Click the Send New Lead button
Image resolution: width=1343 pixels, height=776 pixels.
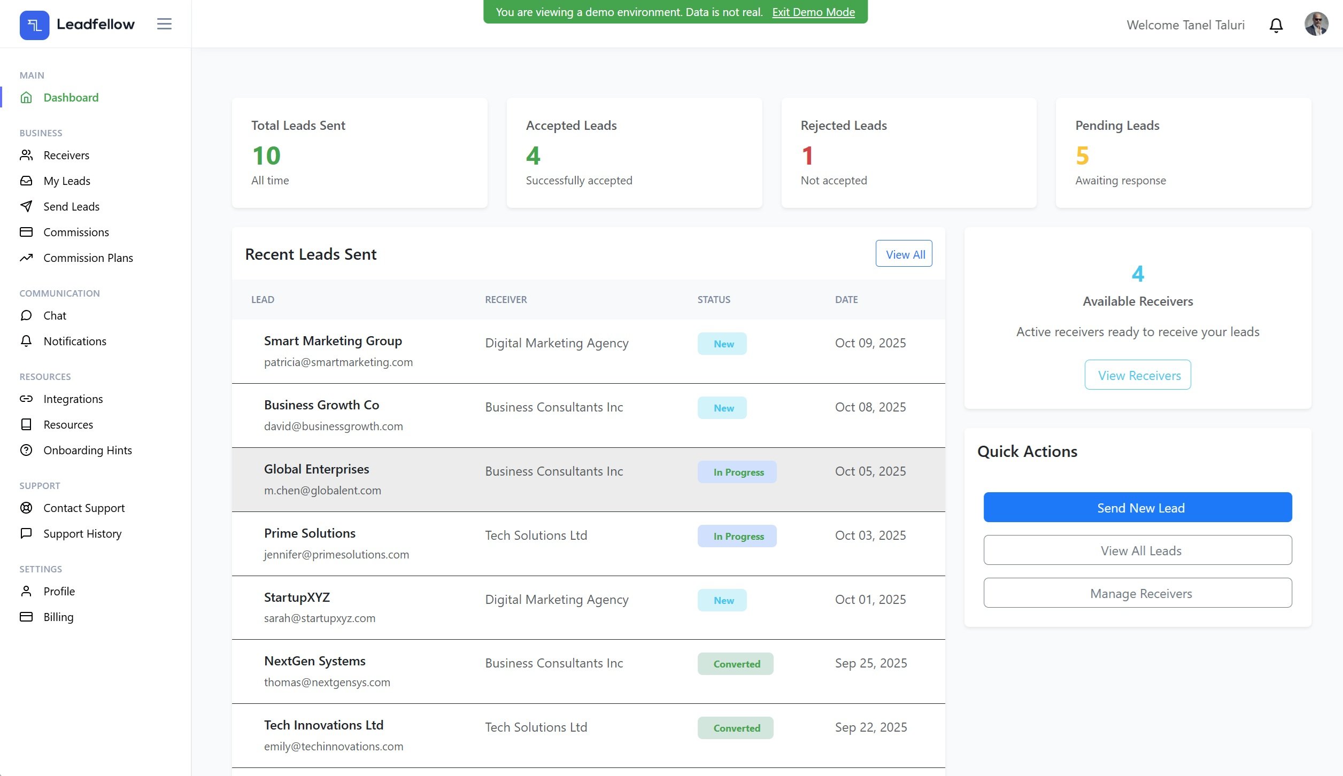pyautogui.click(x=1137, y=508)
